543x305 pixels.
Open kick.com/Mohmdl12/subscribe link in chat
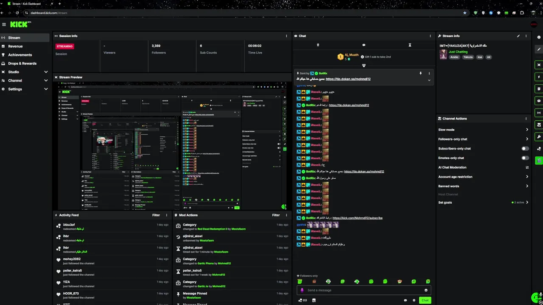(357, 218)
